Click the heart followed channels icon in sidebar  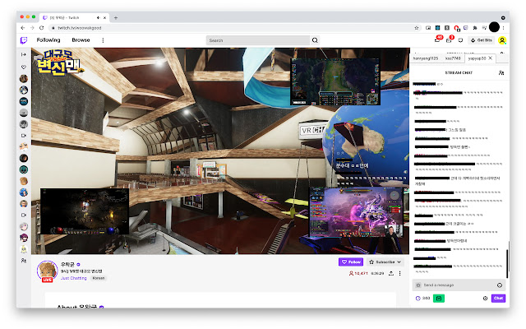24,67
